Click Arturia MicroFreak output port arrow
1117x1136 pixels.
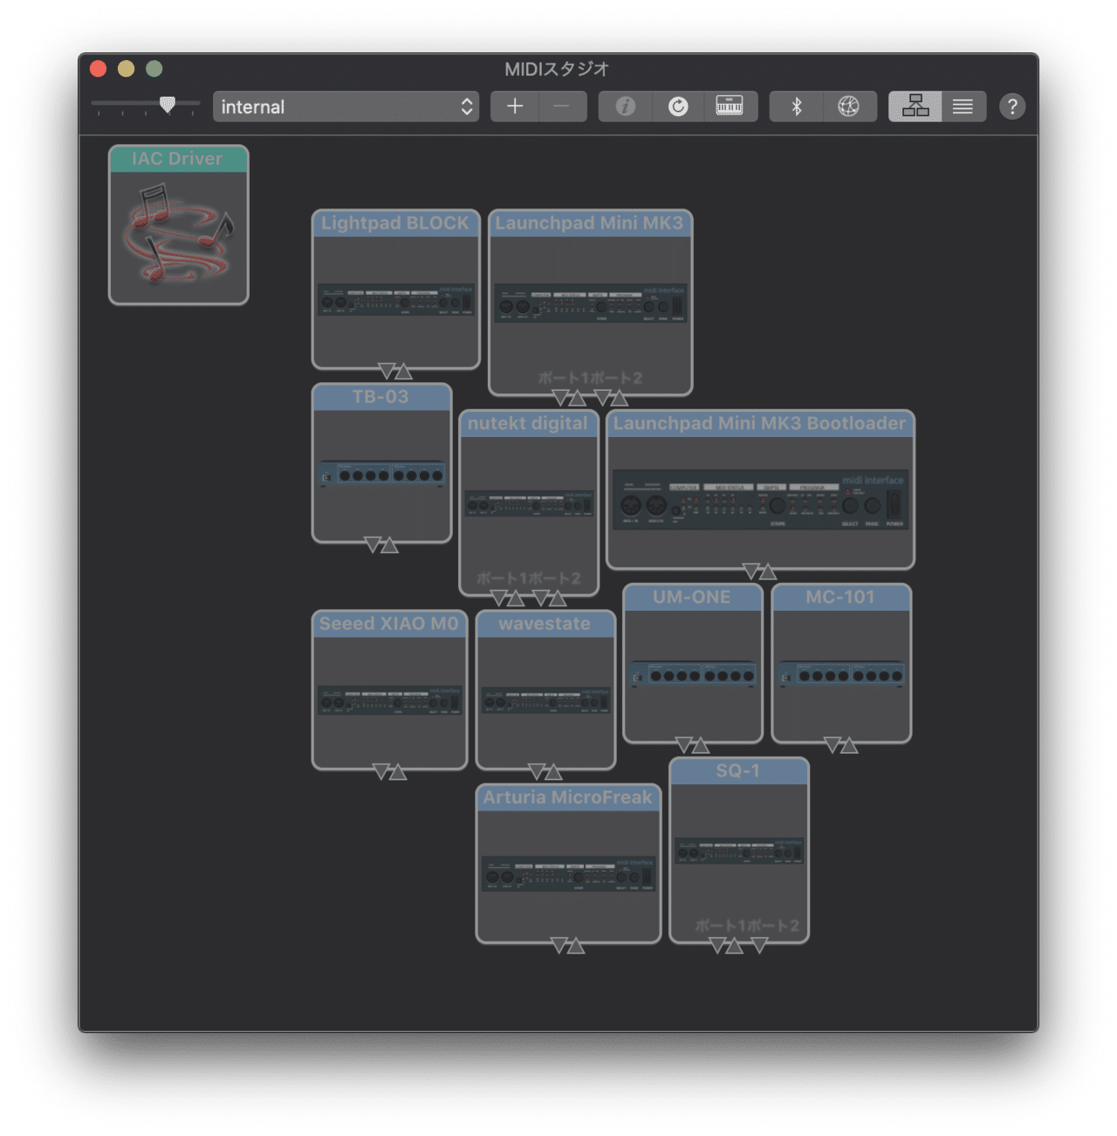click(x=559, y=945)
